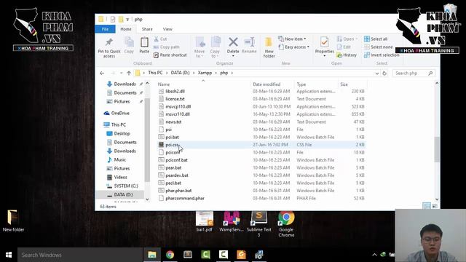Click Invert selection
The width and height of the screenshot is (466, 262).
tap(382, 55)
